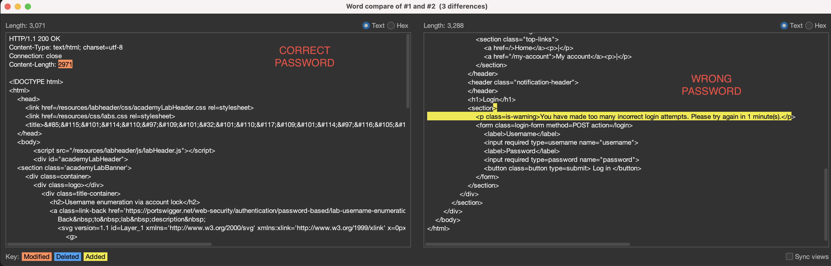Enable the Sync views checkbox
The width and height of the screenshot is (831, 266).
789,256
